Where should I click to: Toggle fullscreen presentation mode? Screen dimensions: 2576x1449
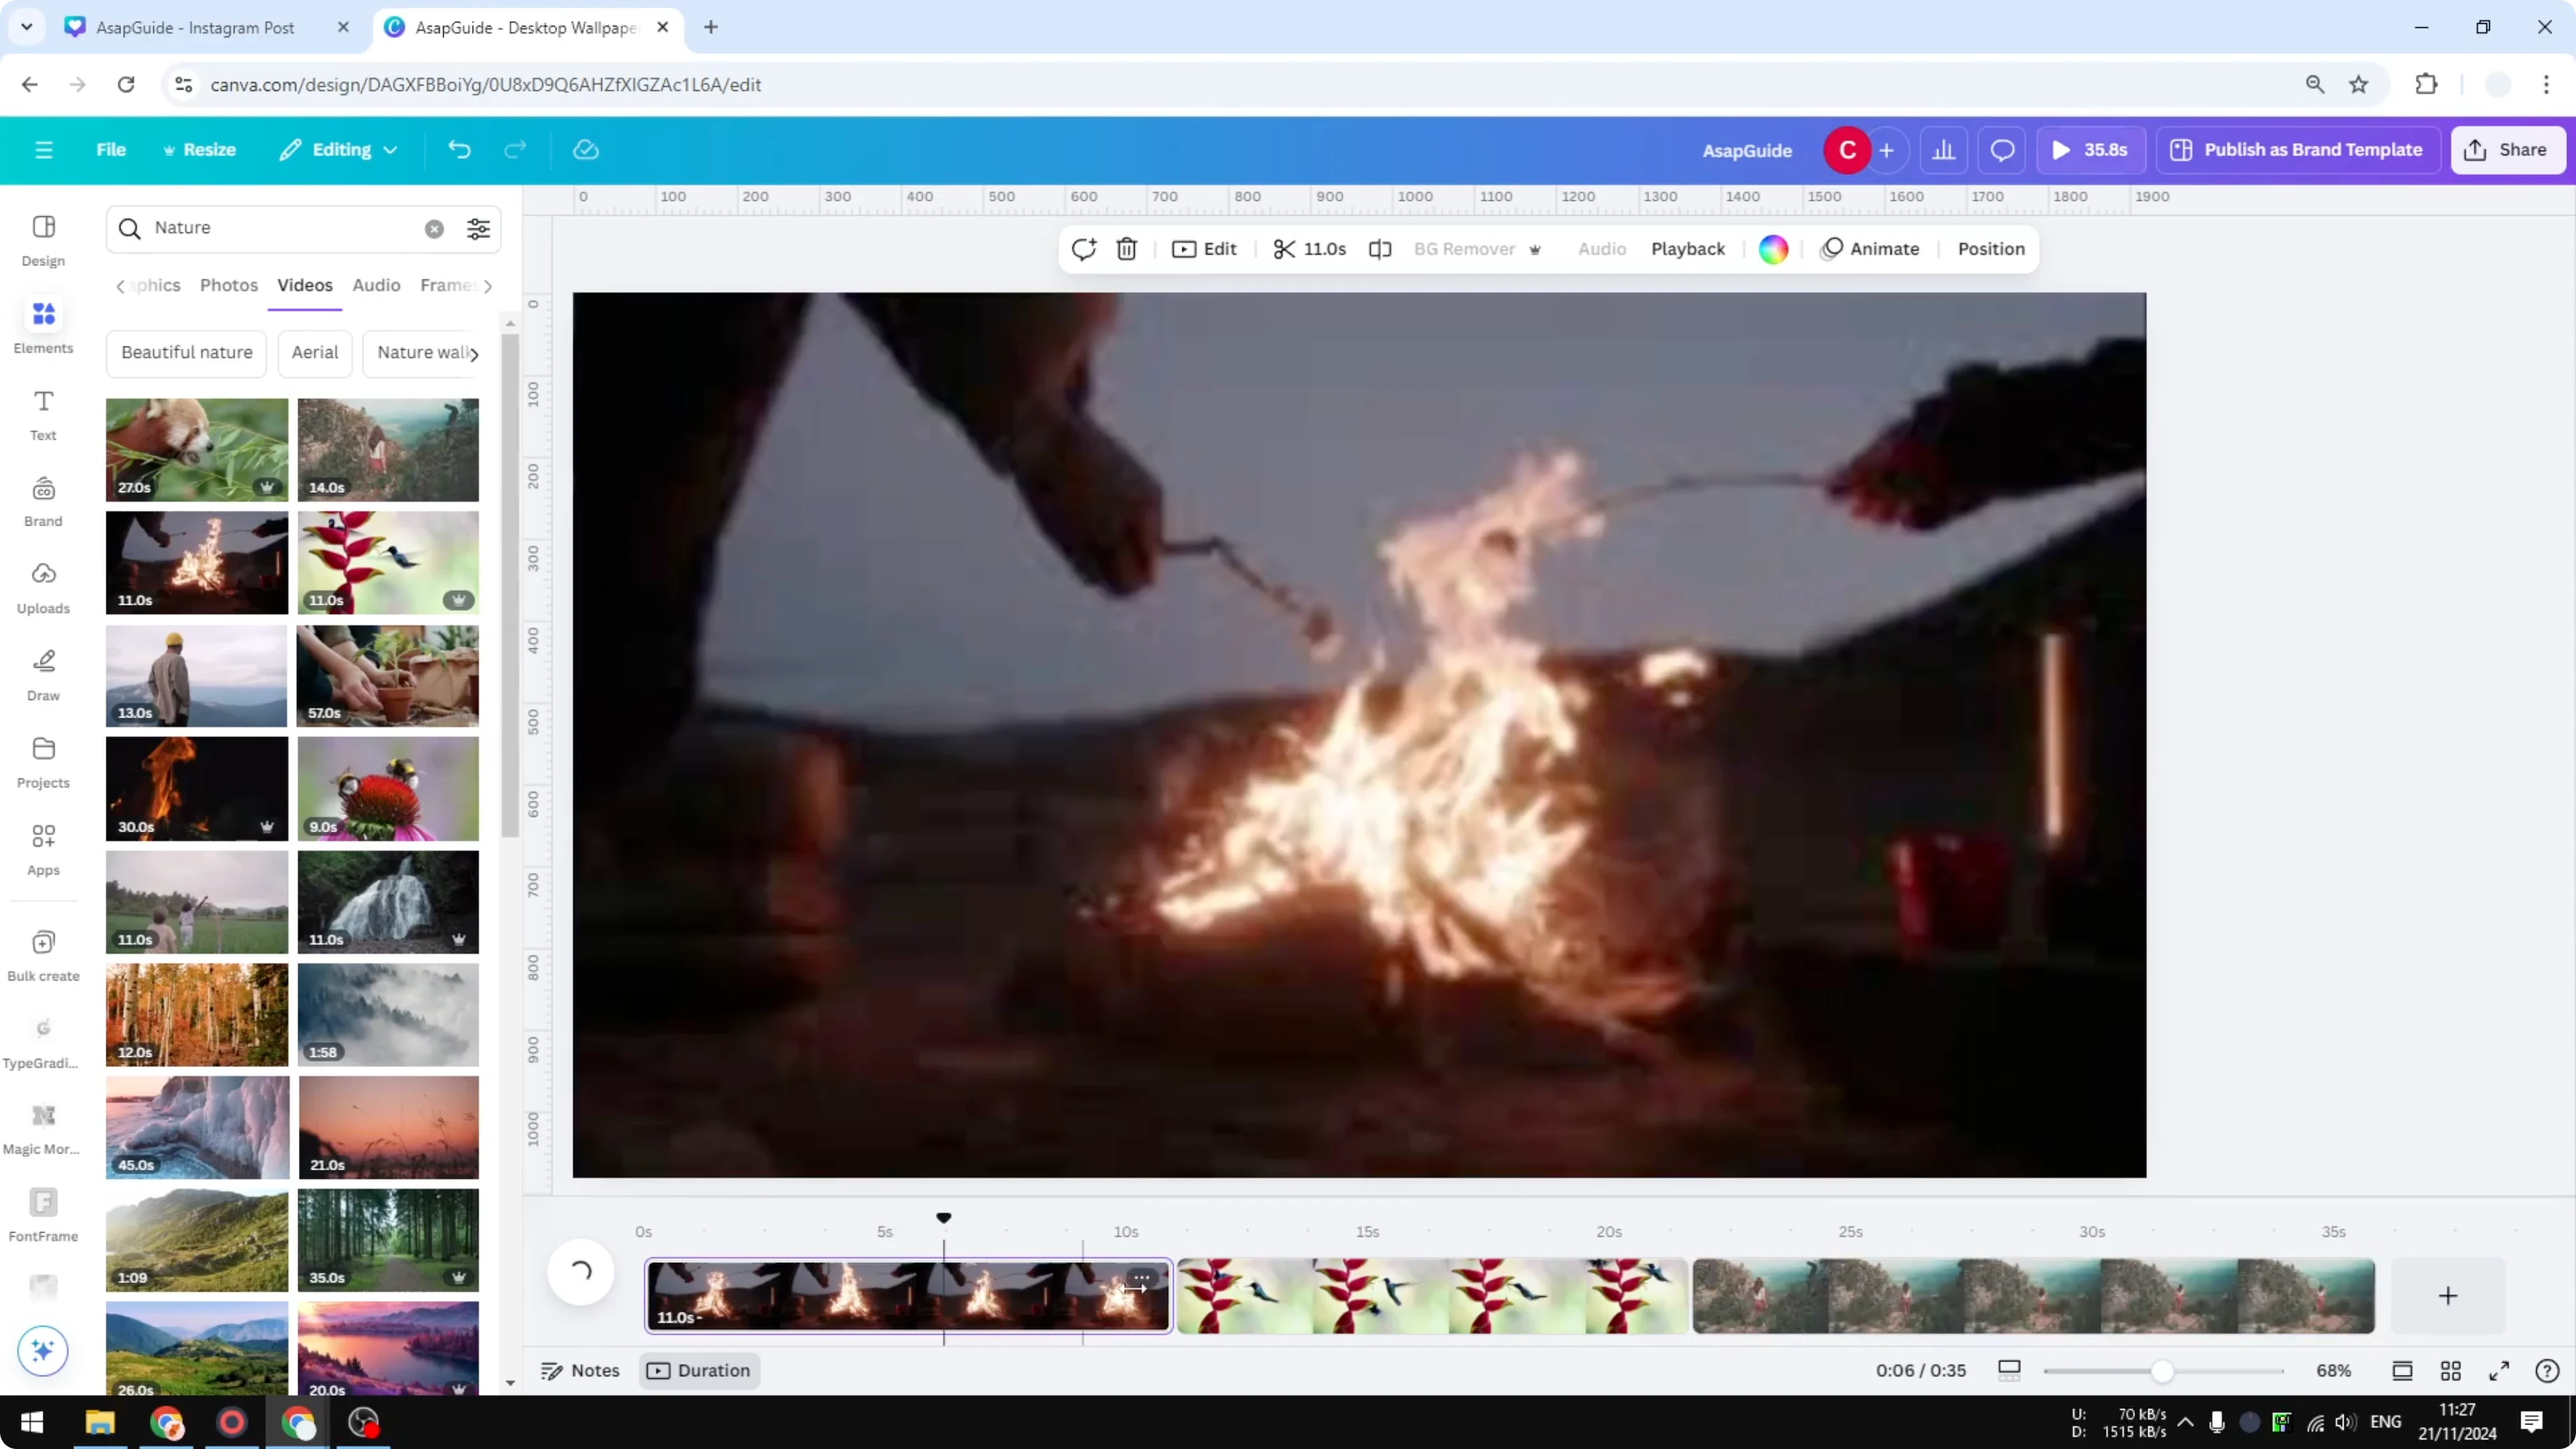tap(2498, 1370)
